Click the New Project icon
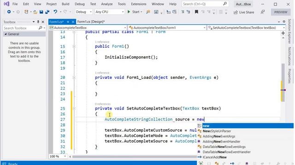 (x=26, y=12)
